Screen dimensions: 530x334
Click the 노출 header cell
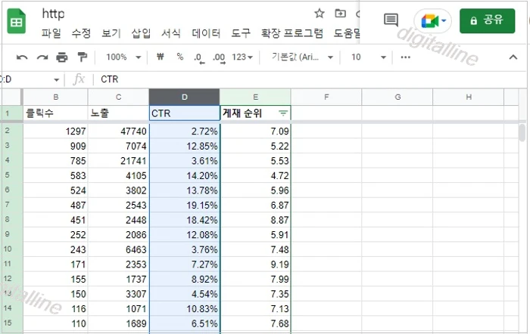pyautogui.click(x=118, y=113)
